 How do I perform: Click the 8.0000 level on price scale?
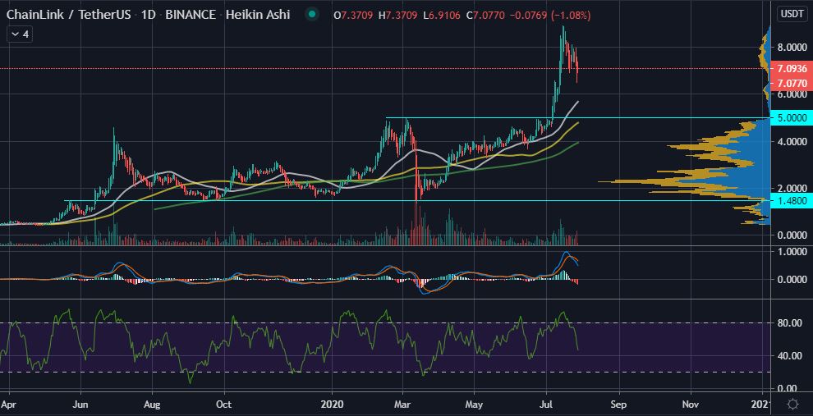(x=791, y=48)
